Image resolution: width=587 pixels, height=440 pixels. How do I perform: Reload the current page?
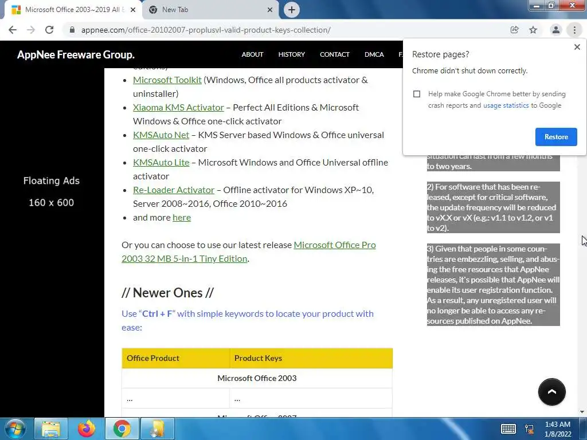click(49, 30)
